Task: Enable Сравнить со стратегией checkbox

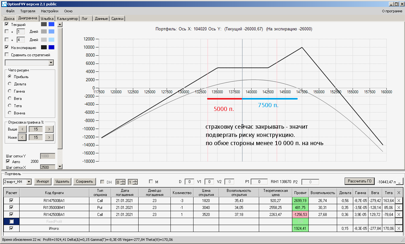Action: click(7, 55)
